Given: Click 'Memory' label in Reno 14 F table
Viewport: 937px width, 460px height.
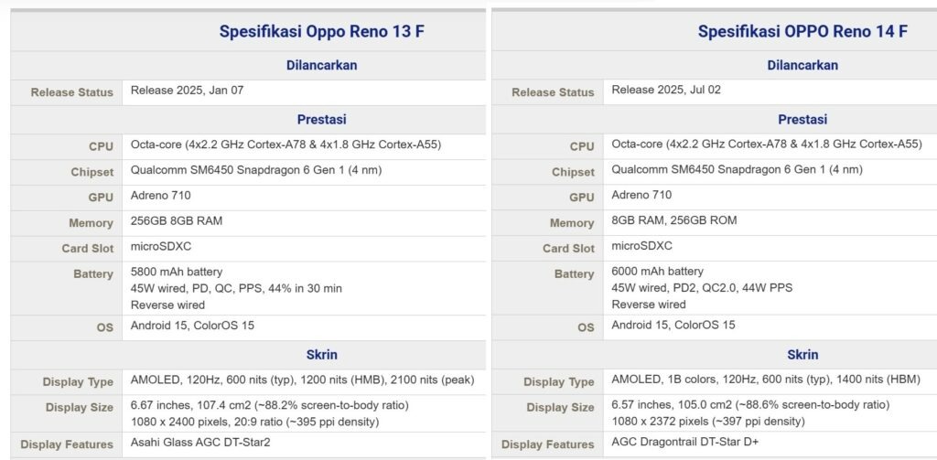Looking at the screenshot, I should (572, 223).
